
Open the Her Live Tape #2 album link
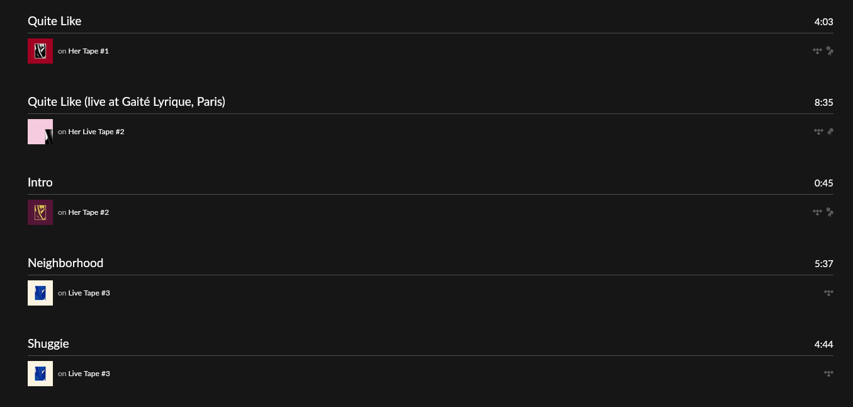(x=96, y=132)
